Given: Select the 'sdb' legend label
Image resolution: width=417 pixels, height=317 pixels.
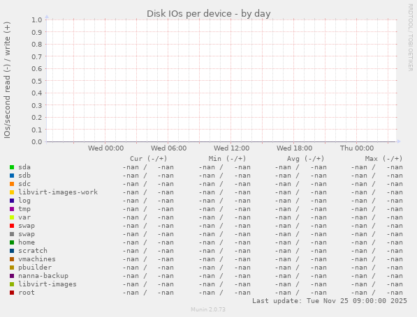Looking at the screenshot, I should click(x=24, y=176).
